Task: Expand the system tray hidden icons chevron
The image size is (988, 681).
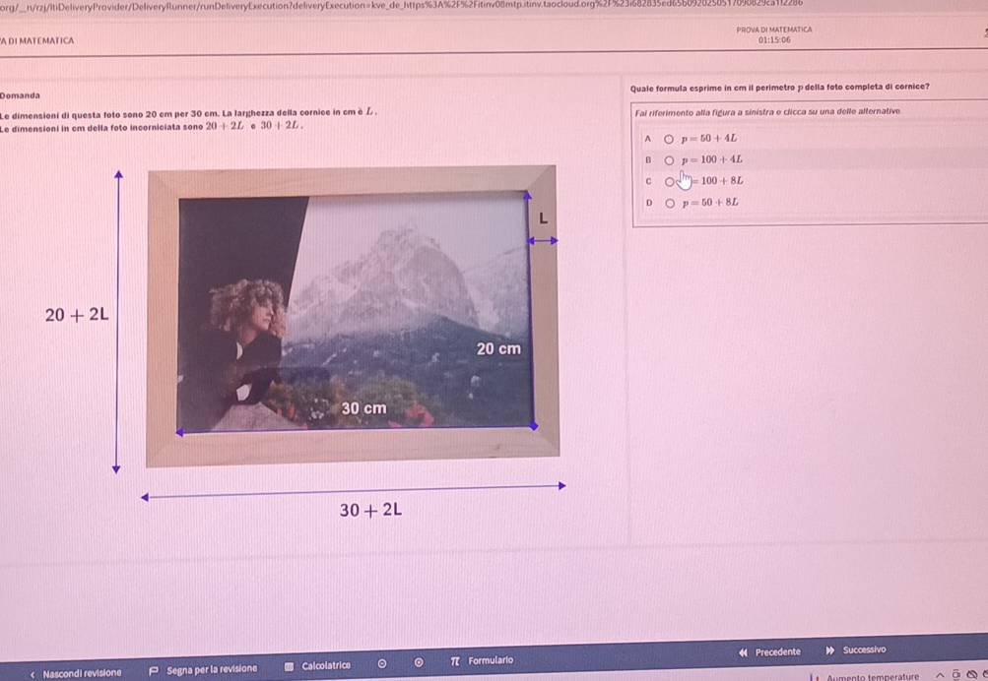Action: (x=939, y=675)
